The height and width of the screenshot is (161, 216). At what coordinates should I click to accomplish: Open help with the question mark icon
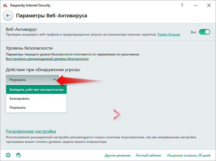coord(182,5)
